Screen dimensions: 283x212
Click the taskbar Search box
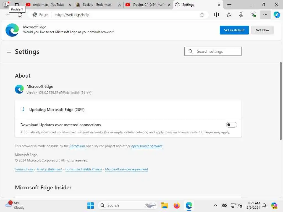[x=128, y=205]
